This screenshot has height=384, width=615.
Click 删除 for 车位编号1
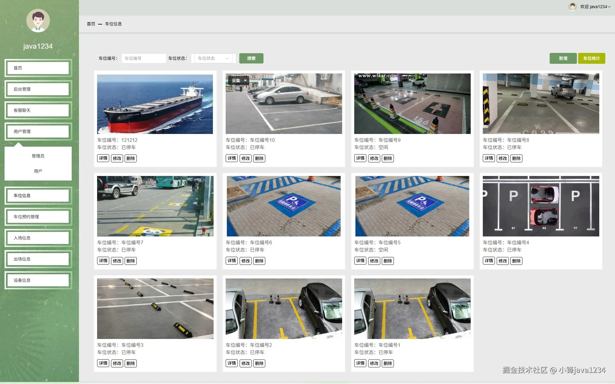(x=388, y=363)
